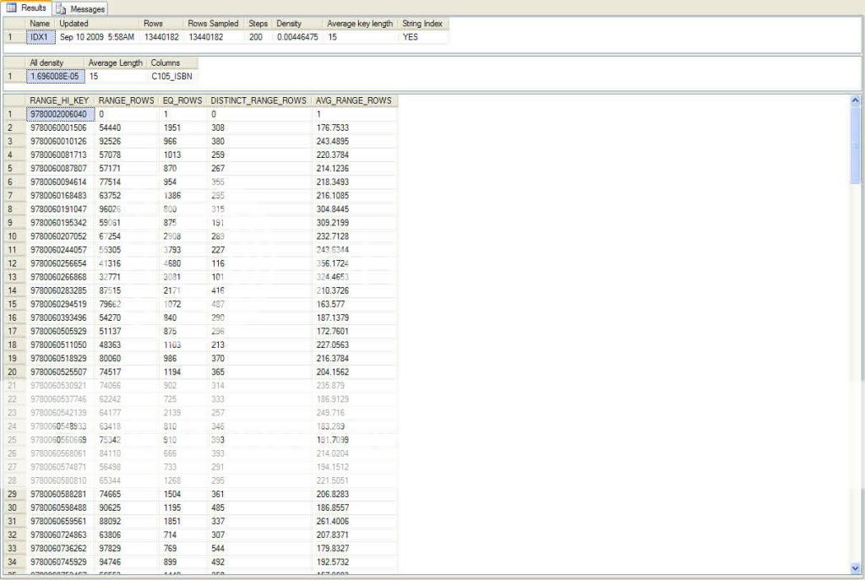Click the DISTINCT_RANGE_ROWS column header
This screenshot has width=865, height=580.
click(258, 101)
